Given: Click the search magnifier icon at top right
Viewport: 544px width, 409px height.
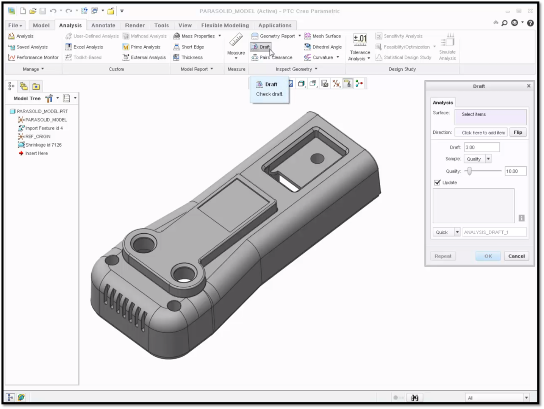Looking at the screenshot, I should click(x=505, y=23).
